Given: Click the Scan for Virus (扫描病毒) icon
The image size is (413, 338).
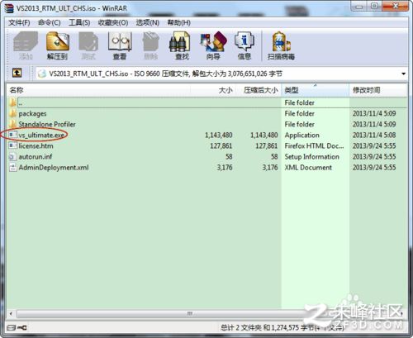Looking at the screenshot, I should pos(281,45).
